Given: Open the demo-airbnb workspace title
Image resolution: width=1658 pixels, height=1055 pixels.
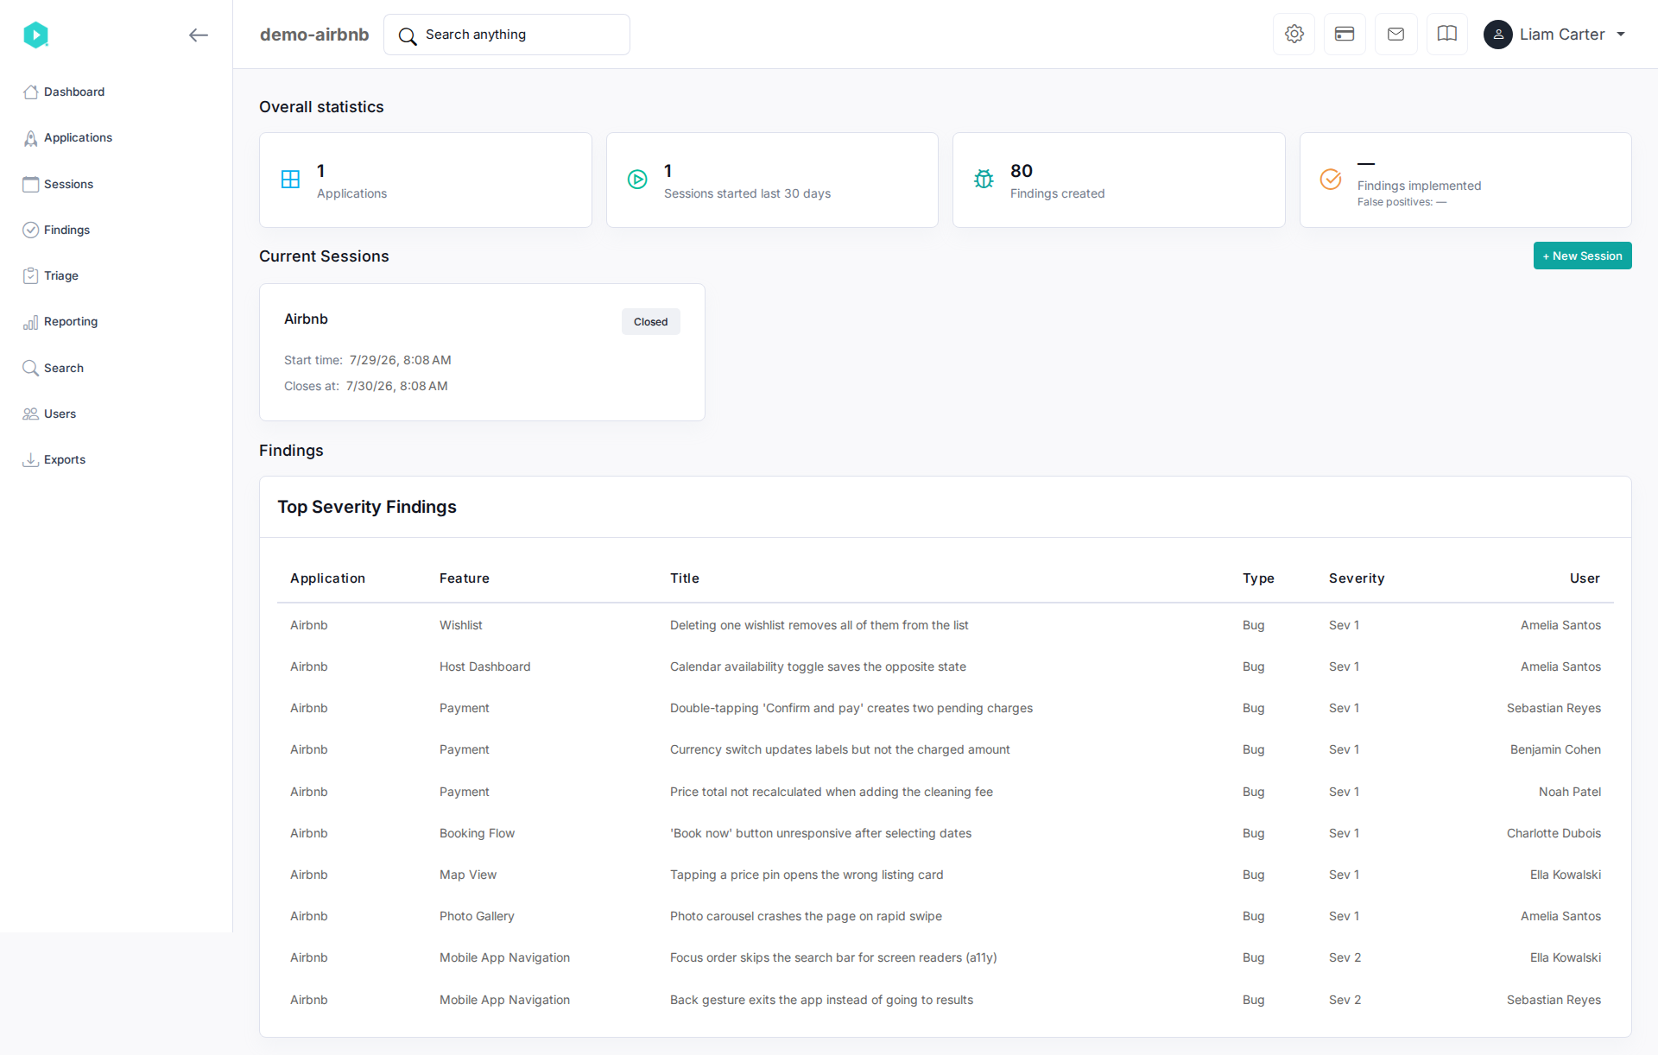Looking at the screenshot, I should 314,35.
